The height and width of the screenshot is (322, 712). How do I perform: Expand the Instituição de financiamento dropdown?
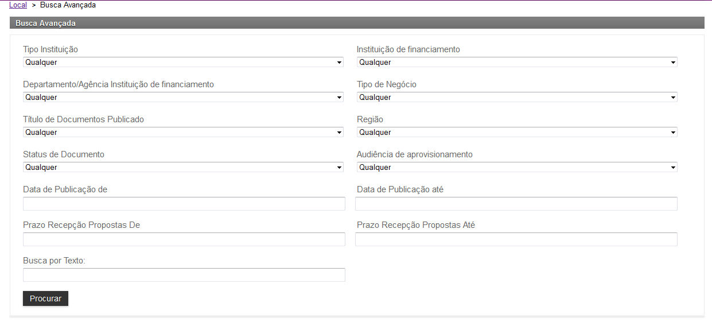coord(516,62)
